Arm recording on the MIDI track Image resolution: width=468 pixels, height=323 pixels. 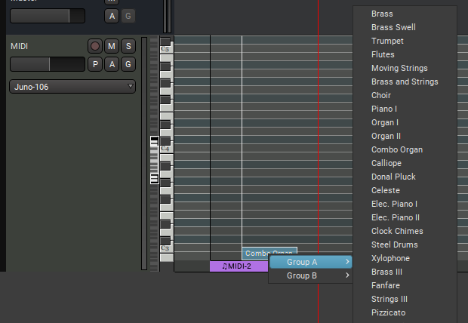(95, 47)
